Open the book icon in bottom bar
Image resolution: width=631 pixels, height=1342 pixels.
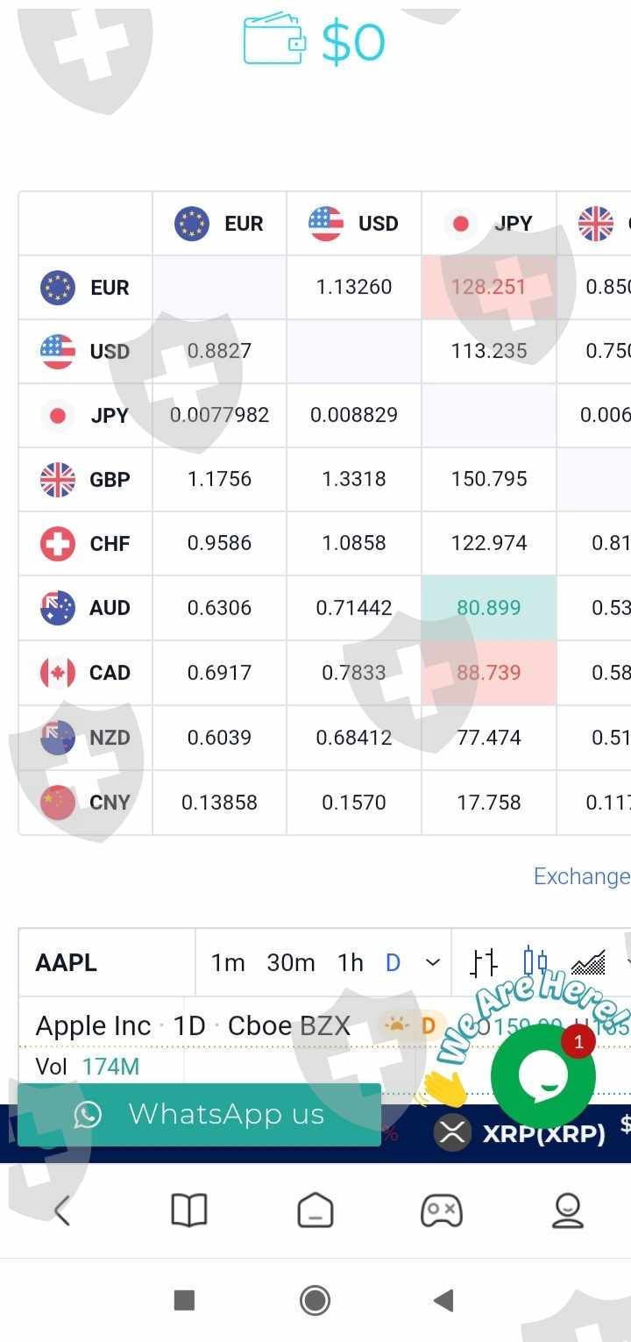pyautogui.click(x=188, y=1211)
